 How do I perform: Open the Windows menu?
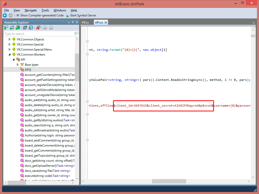pyautogui.click(x=60, y=10)
